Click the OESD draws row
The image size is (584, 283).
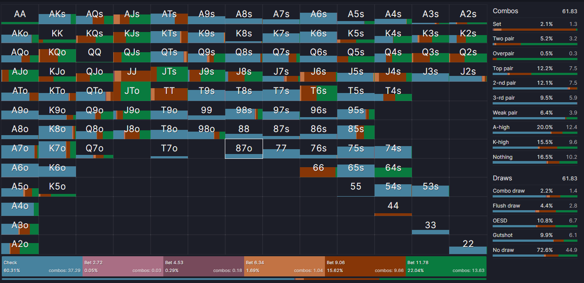click(518, 220)
